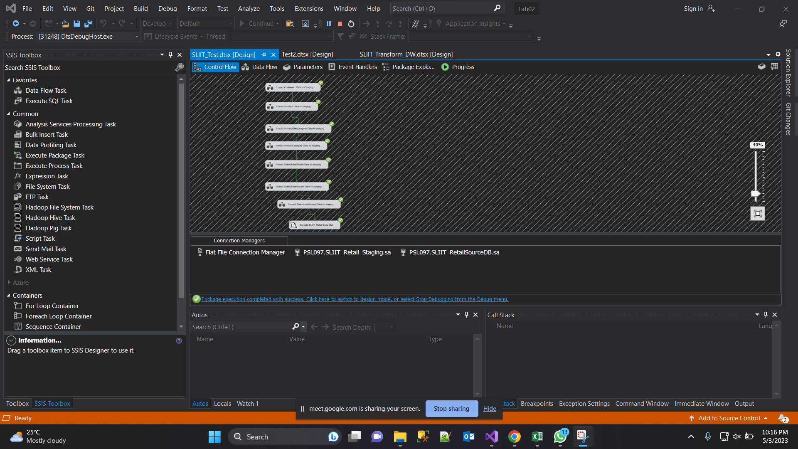798x449 pixels.
Task: Click the Autos search input field
Action: pos(241,327)
